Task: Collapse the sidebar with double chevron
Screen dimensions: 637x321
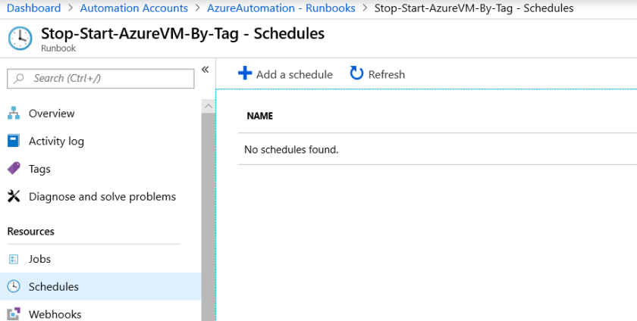Action: [x=206, y=70]
